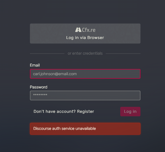Image resolution: width=165 pixels, height=152 pixels.
Task: Click divider line right of "or enter credentials"
Action: (x=123, y=54)
